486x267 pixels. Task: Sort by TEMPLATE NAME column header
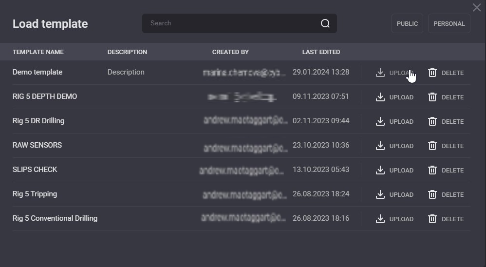38,52
